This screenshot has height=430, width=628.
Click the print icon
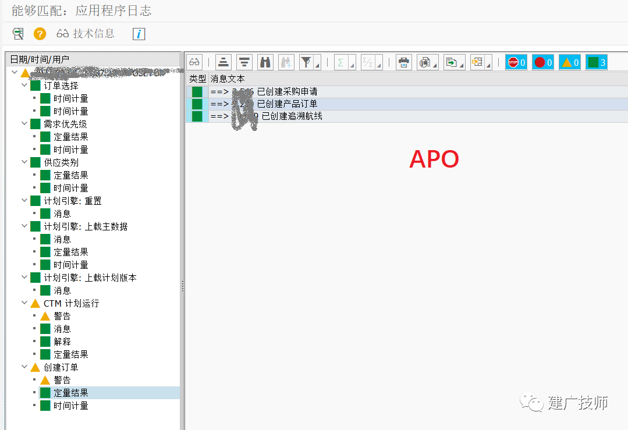[x=404, y=62]
